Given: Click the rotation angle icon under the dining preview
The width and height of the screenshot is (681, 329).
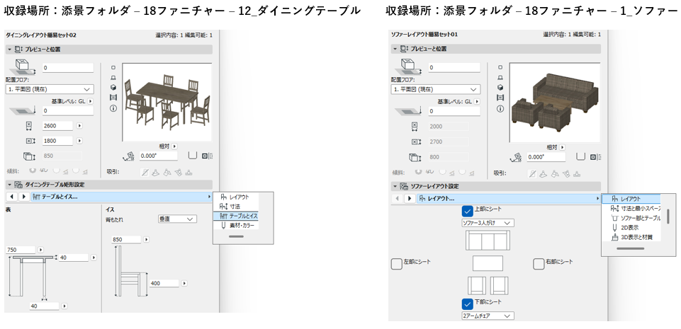Looking at the screenshot, I should [x=128, y=156].
